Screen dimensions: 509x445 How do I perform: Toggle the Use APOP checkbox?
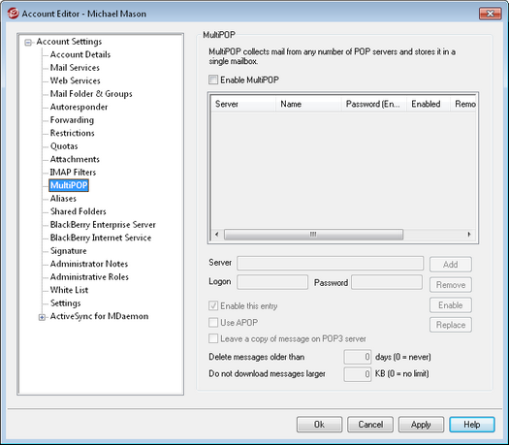point(213,322)
